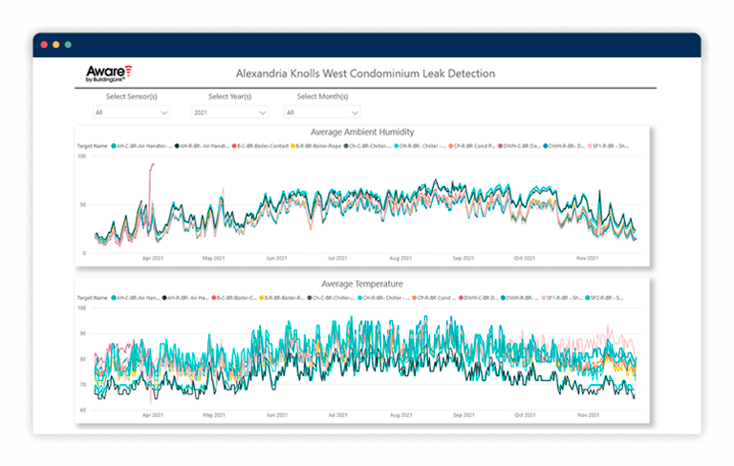Click Target Name label in Humidity legend

coord(92,146)
